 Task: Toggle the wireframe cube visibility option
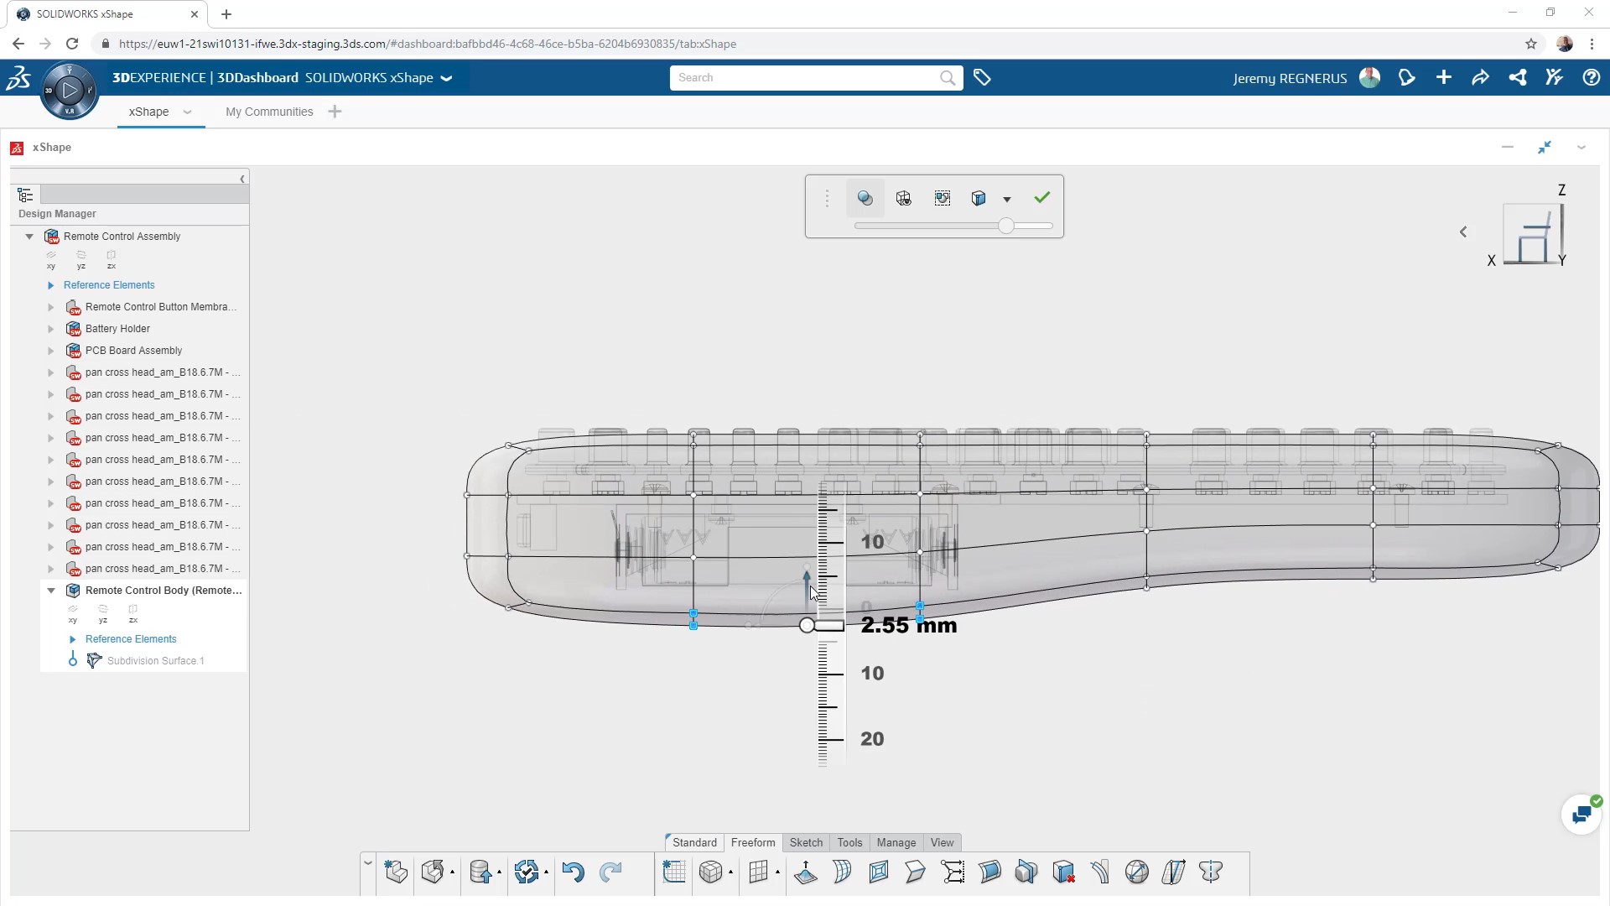(904, 199)
